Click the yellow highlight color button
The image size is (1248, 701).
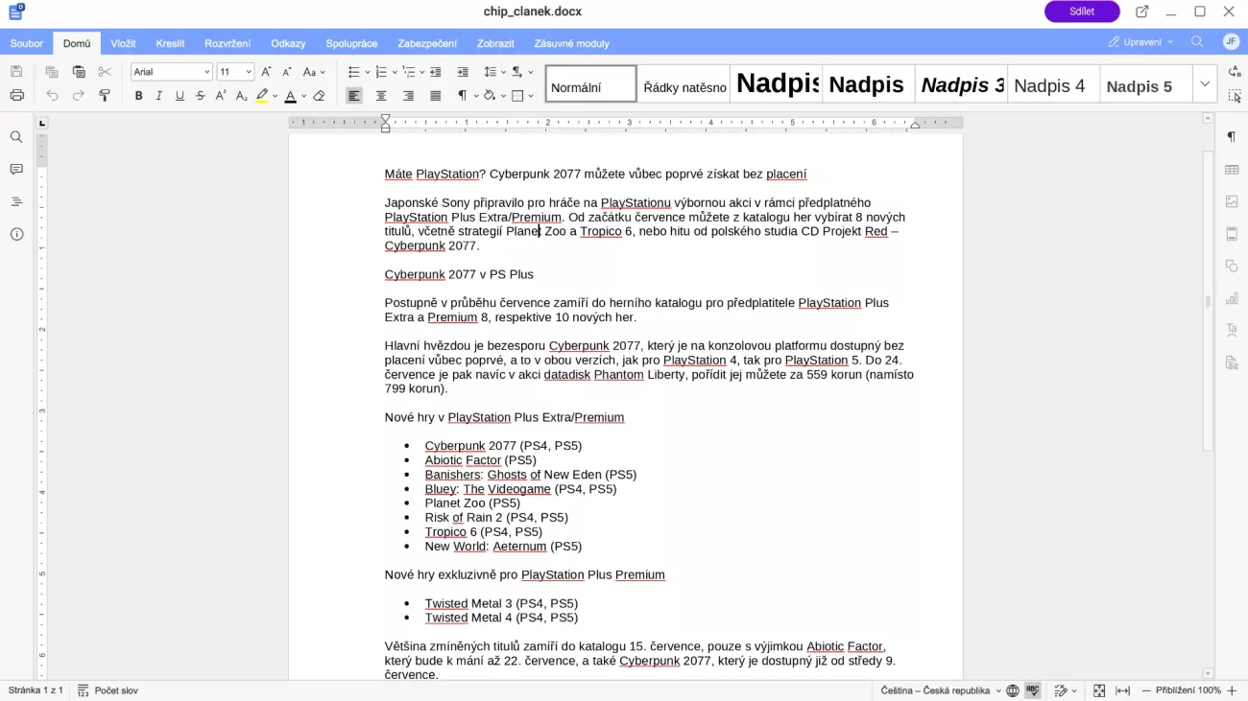click(261, 96)
